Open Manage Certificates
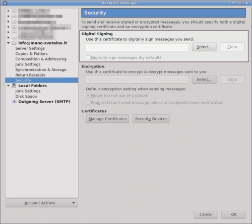This screenshot has width=252, height=224. tap(107, 119)
